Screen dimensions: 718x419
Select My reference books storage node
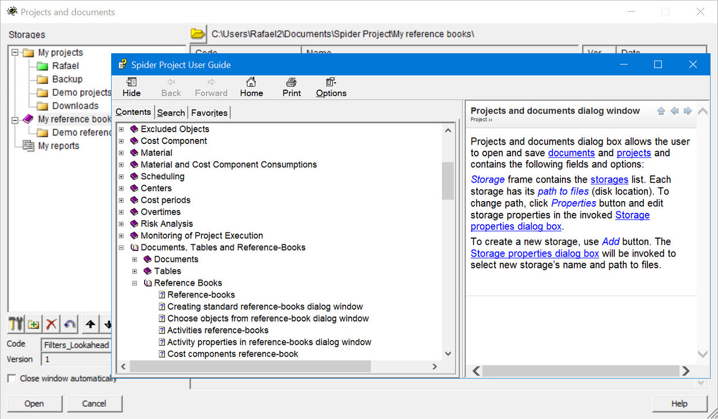pos(67,119)
